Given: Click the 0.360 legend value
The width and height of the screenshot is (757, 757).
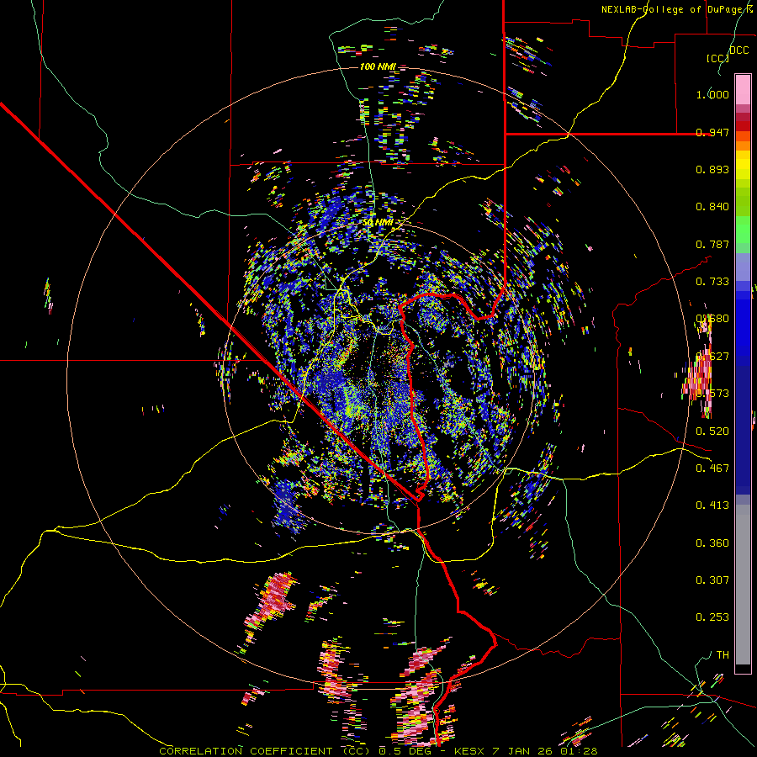Looking at the screenshot, I should 712,543.
